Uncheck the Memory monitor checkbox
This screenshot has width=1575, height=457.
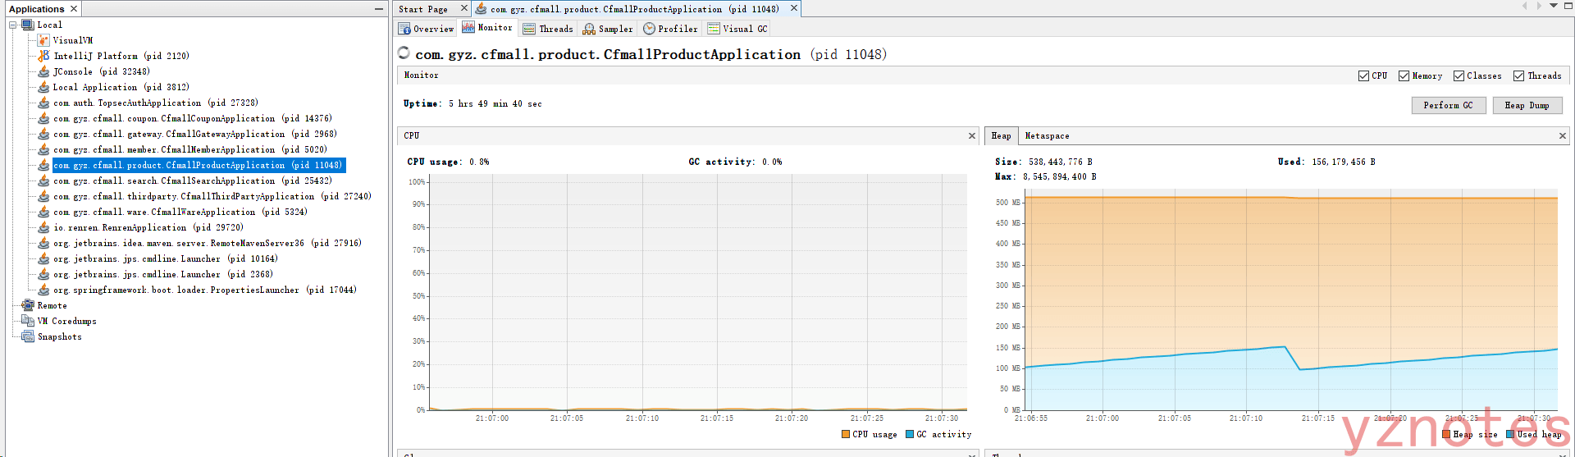coord(1404,75)
